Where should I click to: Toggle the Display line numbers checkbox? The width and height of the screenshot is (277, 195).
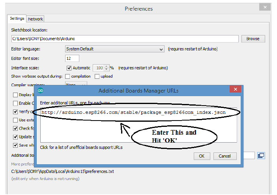15,95
